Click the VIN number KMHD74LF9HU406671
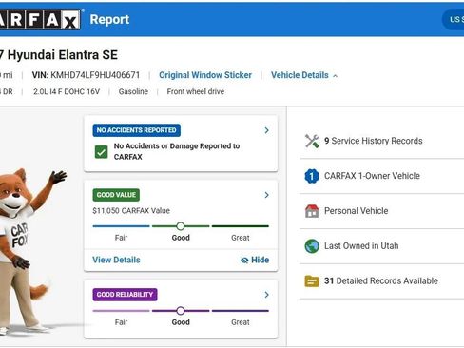 [95, 75]
